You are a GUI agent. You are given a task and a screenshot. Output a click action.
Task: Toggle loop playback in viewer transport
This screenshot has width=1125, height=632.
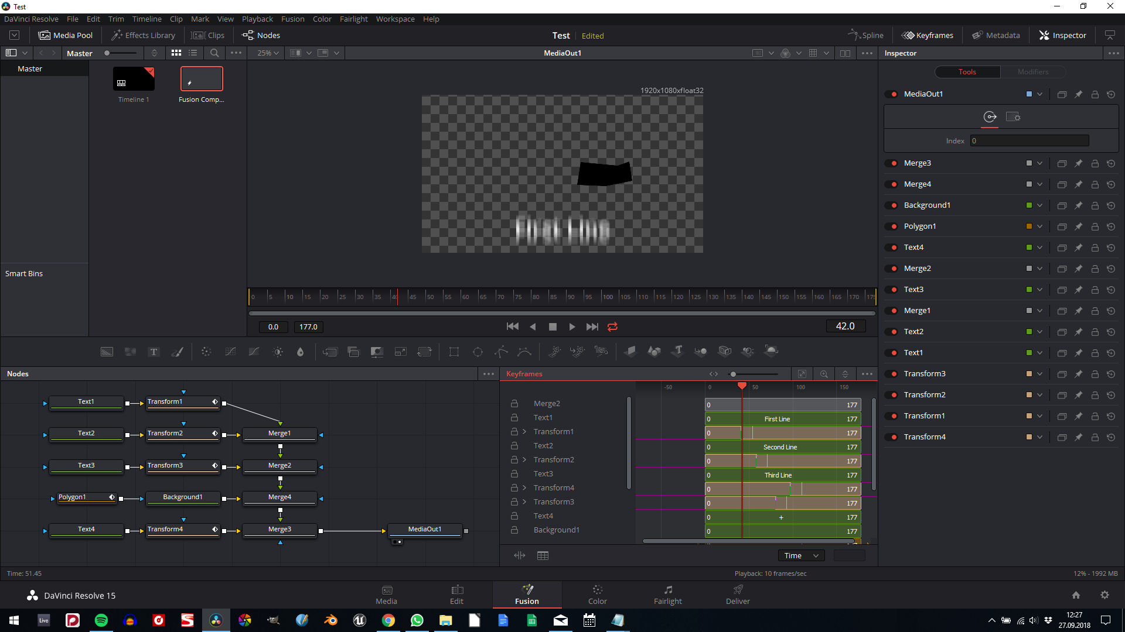(x=612, y=327)
